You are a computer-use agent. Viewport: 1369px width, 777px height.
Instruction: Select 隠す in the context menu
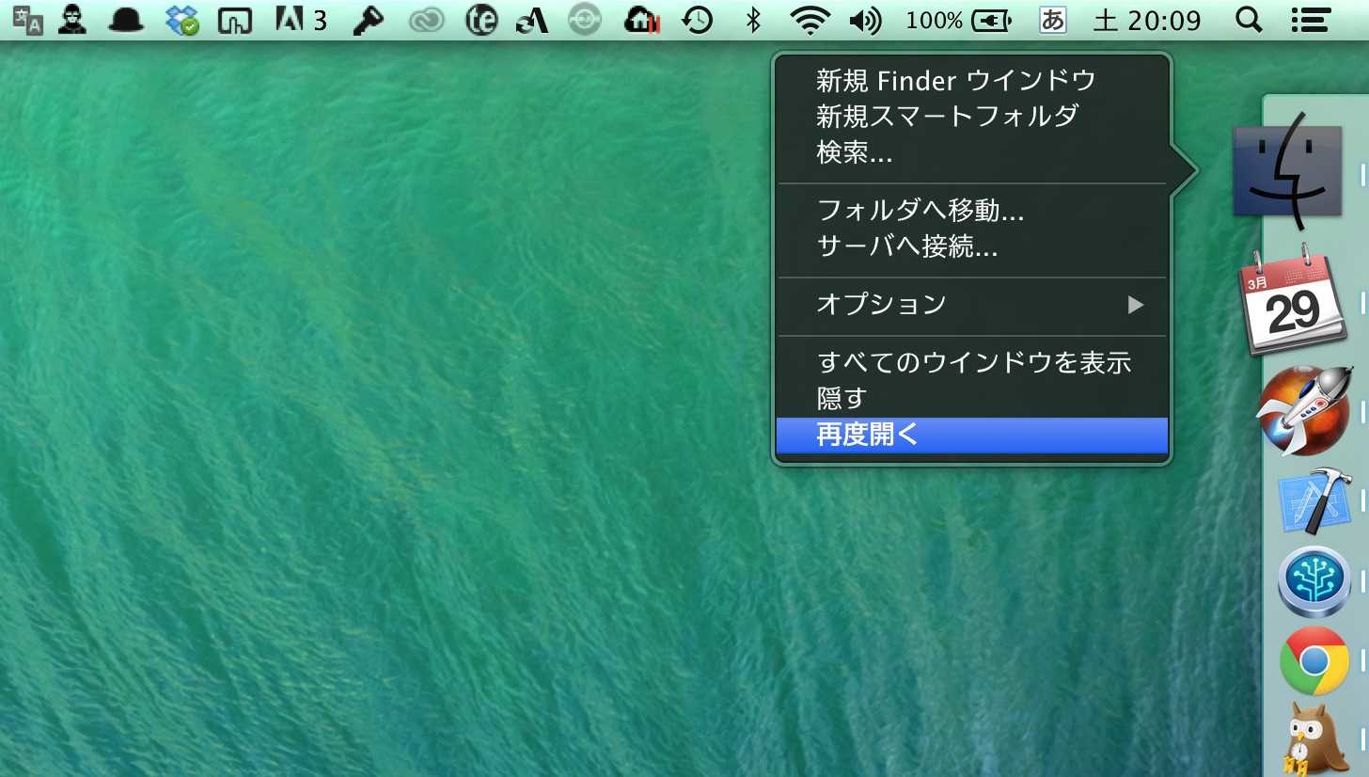[x=972, y=399]
